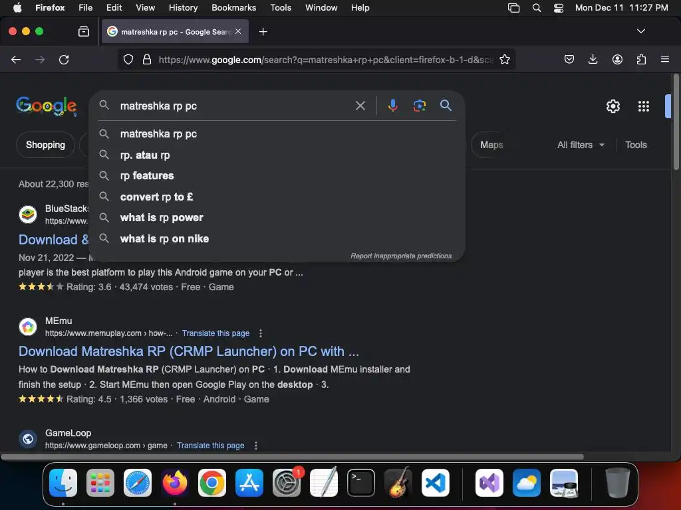The height and width of the screenshot is (510, 681).
Task: Open more options for MEmu result
Action: coord(260,333)
